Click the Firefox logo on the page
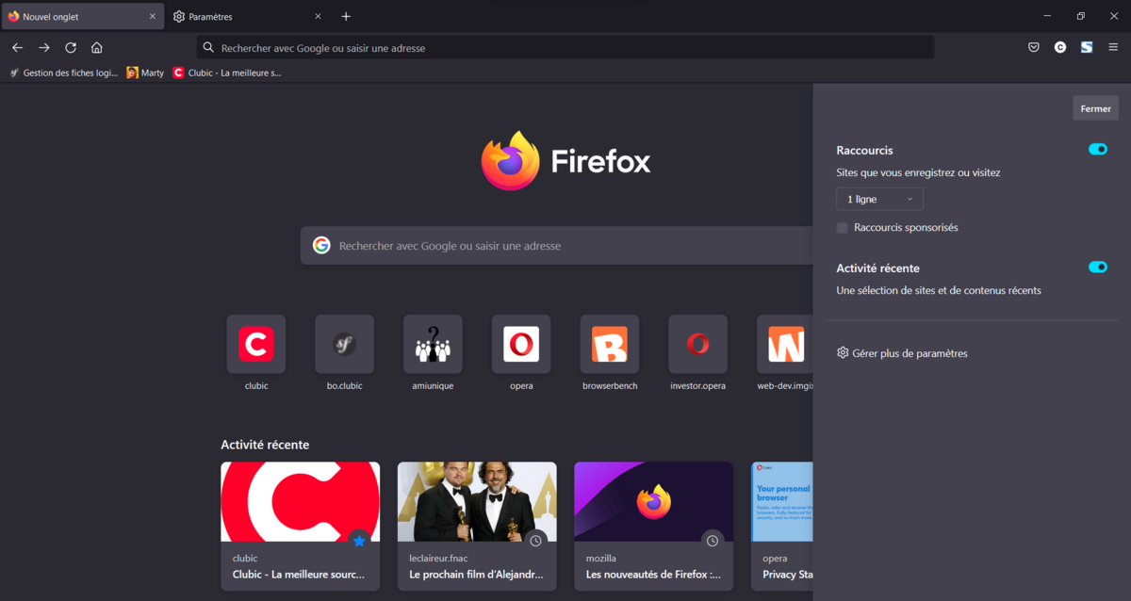1131x601 pixels. [x=511, y=161]
